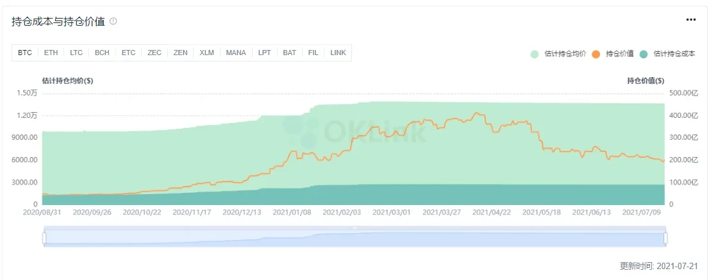Switch to the LTC tab
Image resolution: width=709 pixels, height=280 pixels.
[76, 53]
